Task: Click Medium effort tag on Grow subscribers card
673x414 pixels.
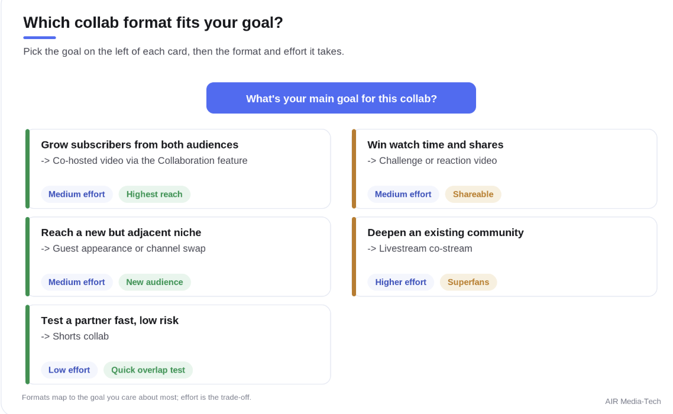Action: pyautogui.click(x=77, y=194)
